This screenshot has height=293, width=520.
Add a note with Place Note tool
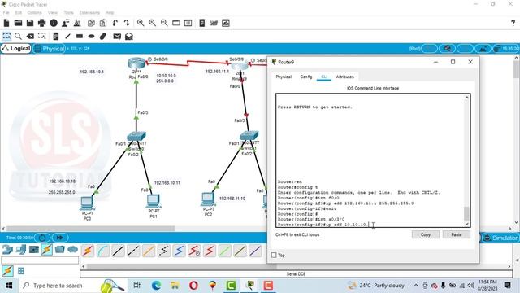pyautogui.click(x=56, y=36)
